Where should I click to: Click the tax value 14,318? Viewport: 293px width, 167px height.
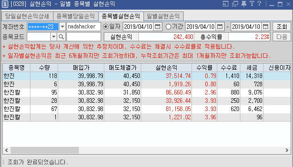tap(254, 76)
